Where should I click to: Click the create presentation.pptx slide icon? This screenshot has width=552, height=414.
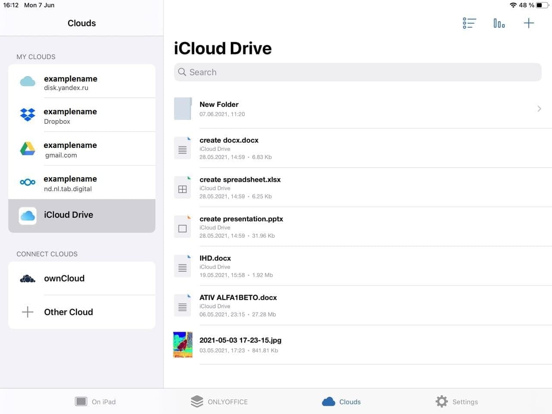pos(182,226)
